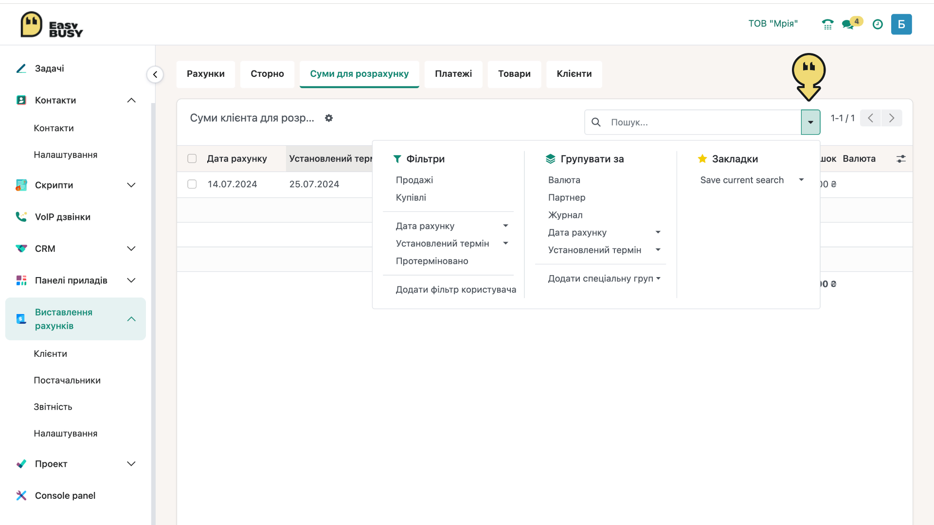The width and height of the screenshot is (934, 525).
Task: Toggle search options dropdown button
Action: (810, 122)
